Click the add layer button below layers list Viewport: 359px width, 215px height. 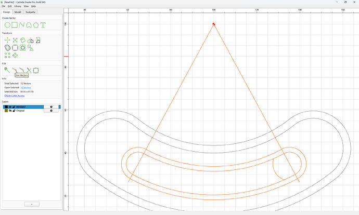(x=32, y=204)
